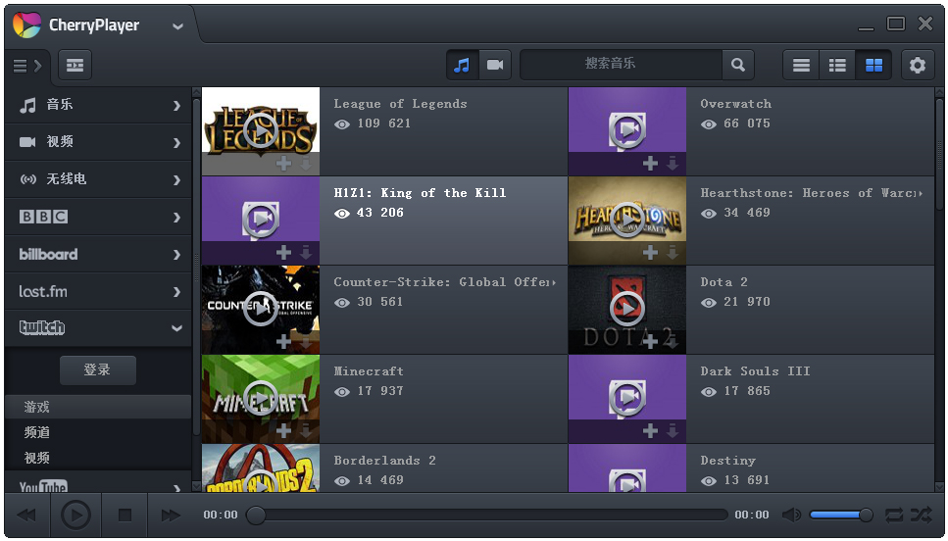This screenshot has width=948, height=541.
Task: Expand the 无线电 sidebar section
Action: [99, 179]
